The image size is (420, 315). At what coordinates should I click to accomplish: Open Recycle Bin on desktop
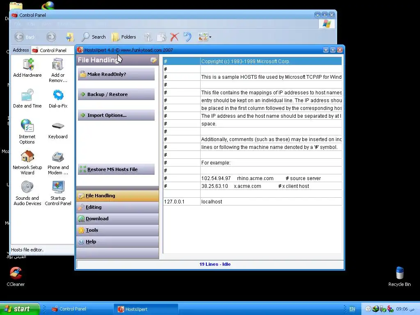tap(399, 277)
